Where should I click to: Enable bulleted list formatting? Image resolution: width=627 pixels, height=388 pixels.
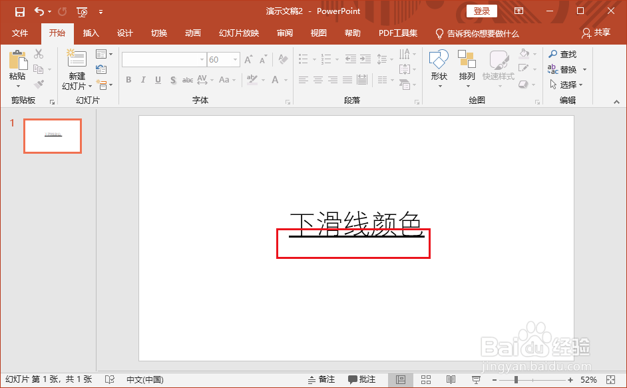(x=304, y=59)
